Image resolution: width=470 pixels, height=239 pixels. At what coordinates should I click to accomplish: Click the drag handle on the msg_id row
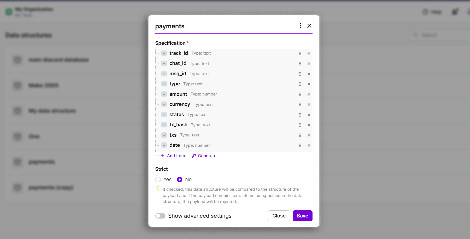click(x=300, y=74)
